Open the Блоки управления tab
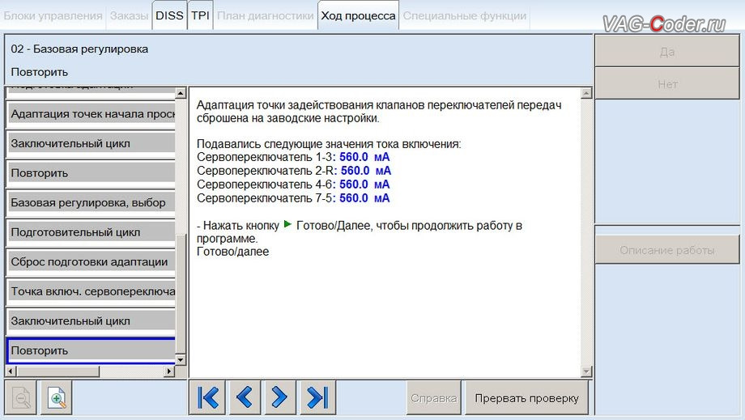745x420 pixels. coord(53,15)
